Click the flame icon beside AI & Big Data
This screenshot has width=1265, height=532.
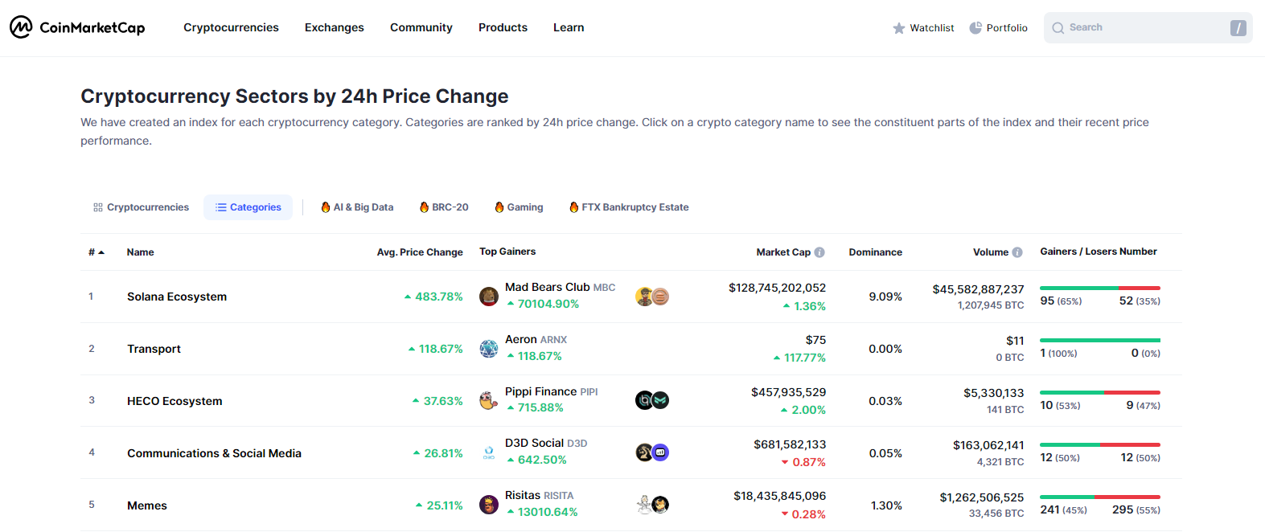(x=326, y=207)
